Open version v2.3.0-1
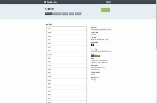This screenshot has height=103, width=157. (x=66, y=54)
